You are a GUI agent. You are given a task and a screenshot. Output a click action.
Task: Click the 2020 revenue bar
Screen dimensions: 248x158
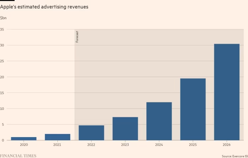24,139
